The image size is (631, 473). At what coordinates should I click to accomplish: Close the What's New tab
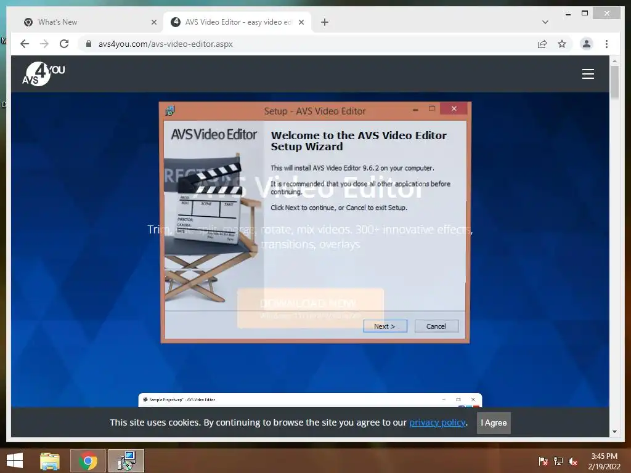153,22
